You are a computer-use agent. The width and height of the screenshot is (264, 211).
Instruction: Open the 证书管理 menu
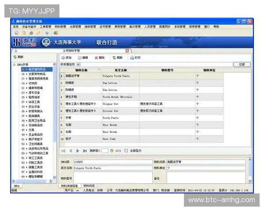pyautogui.click(x=105, y=26)
